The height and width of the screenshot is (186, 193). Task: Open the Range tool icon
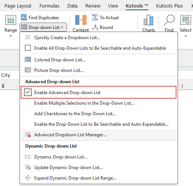[11, 20]
